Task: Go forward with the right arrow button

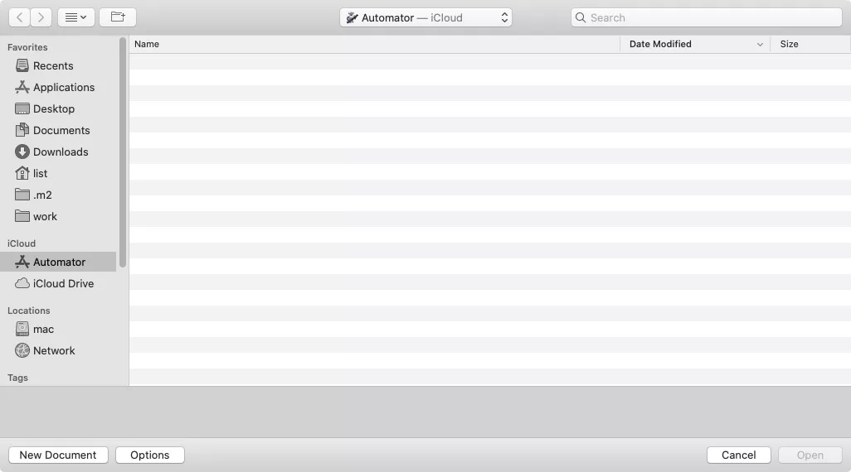Action: point(41,17)
